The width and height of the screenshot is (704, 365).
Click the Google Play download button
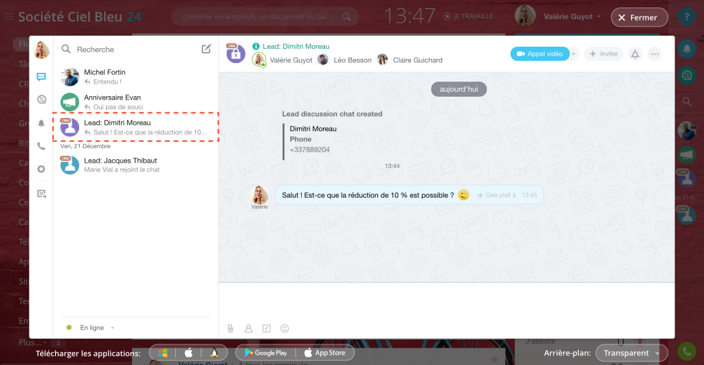[264, 353]
